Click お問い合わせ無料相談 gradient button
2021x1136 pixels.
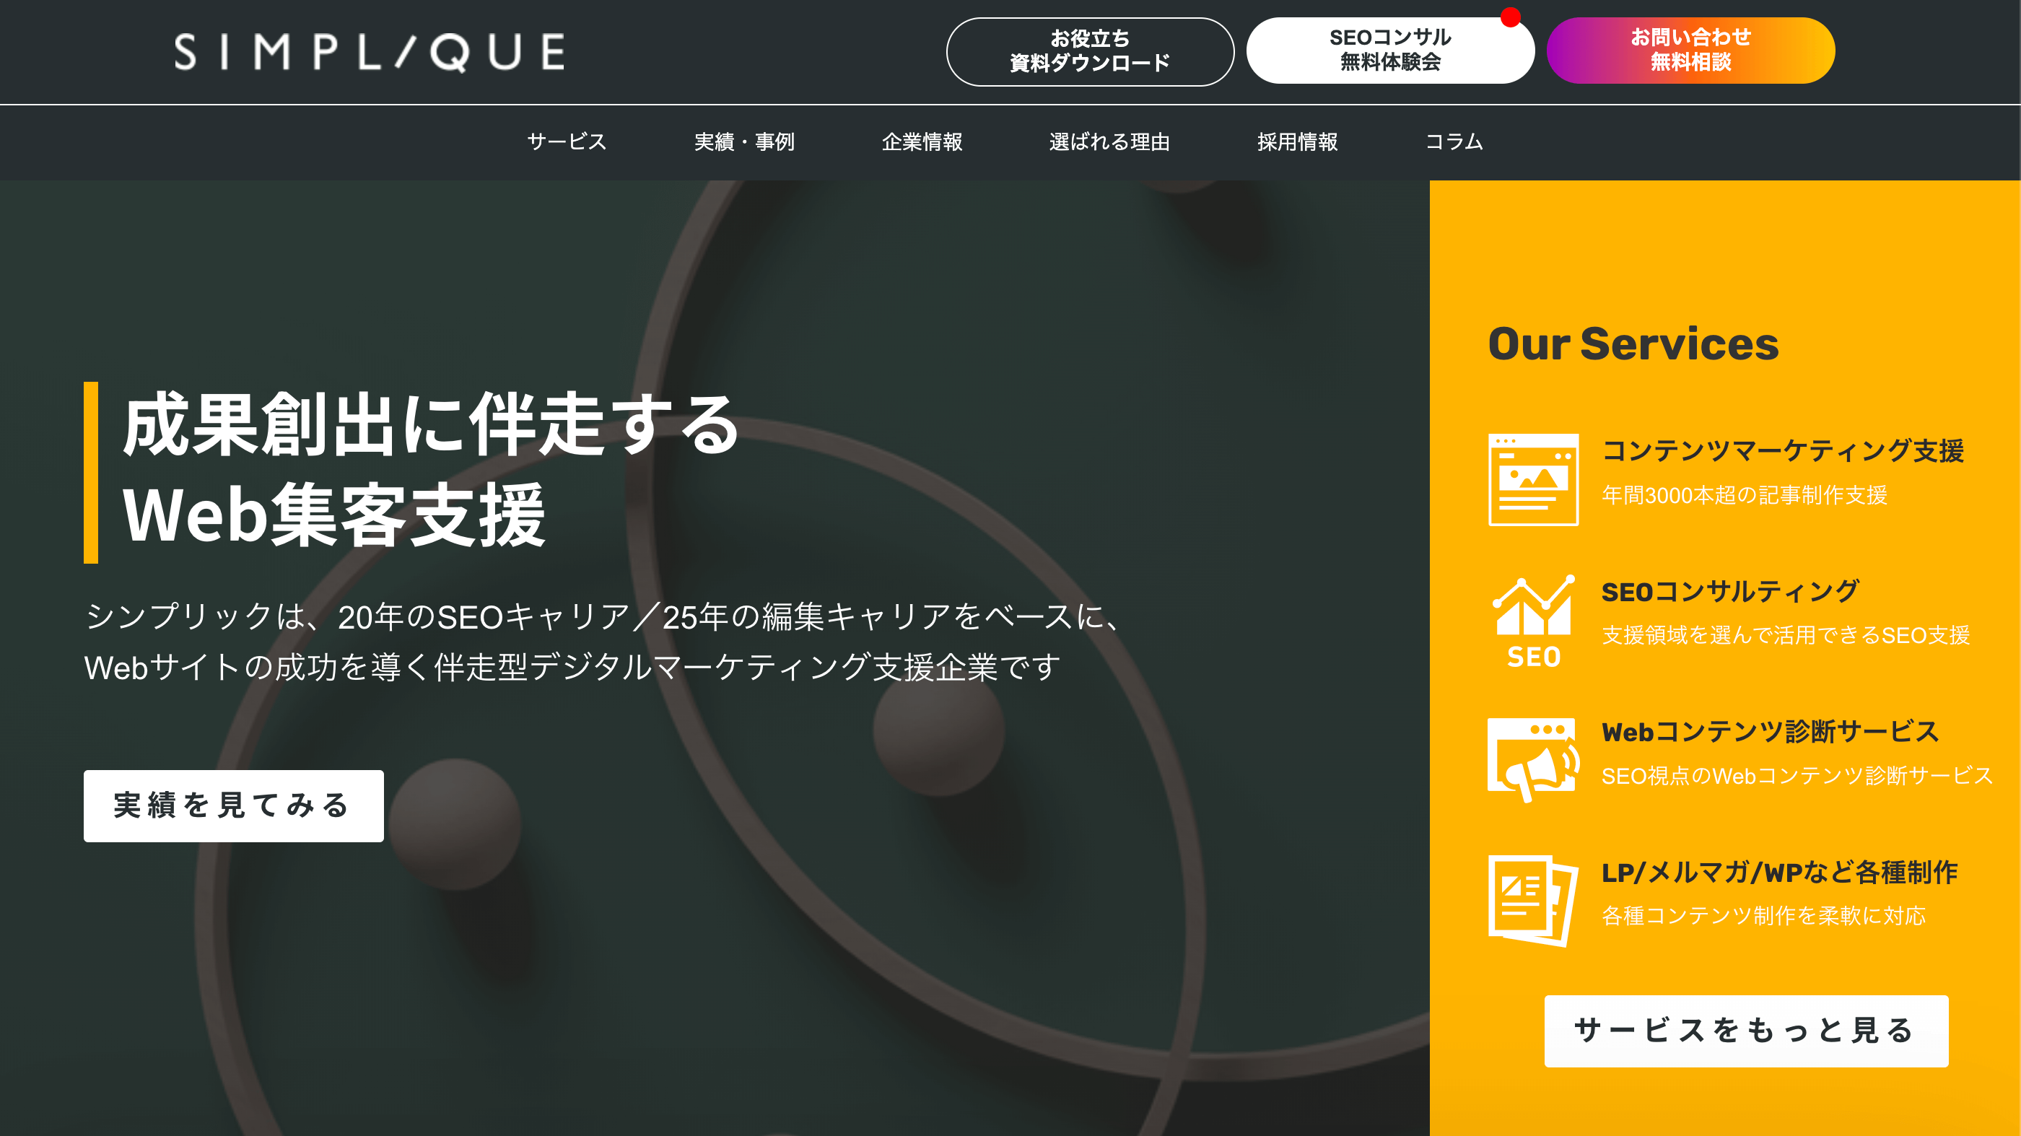pos(1690,51)
